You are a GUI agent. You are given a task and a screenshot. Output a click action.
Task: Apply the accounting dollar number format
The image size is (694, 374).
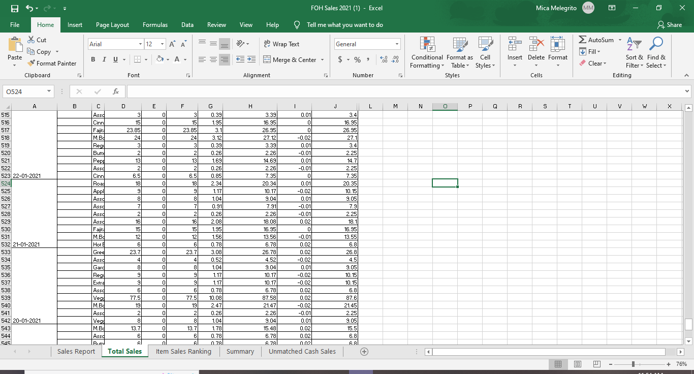[x=340, y=60]
